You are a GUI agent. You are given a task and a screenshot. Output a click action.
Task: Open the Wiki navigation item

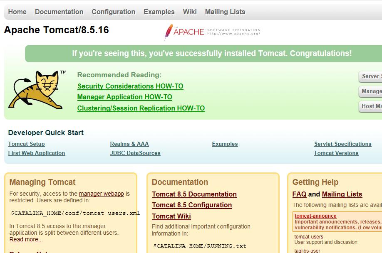(x=190, y=12)
